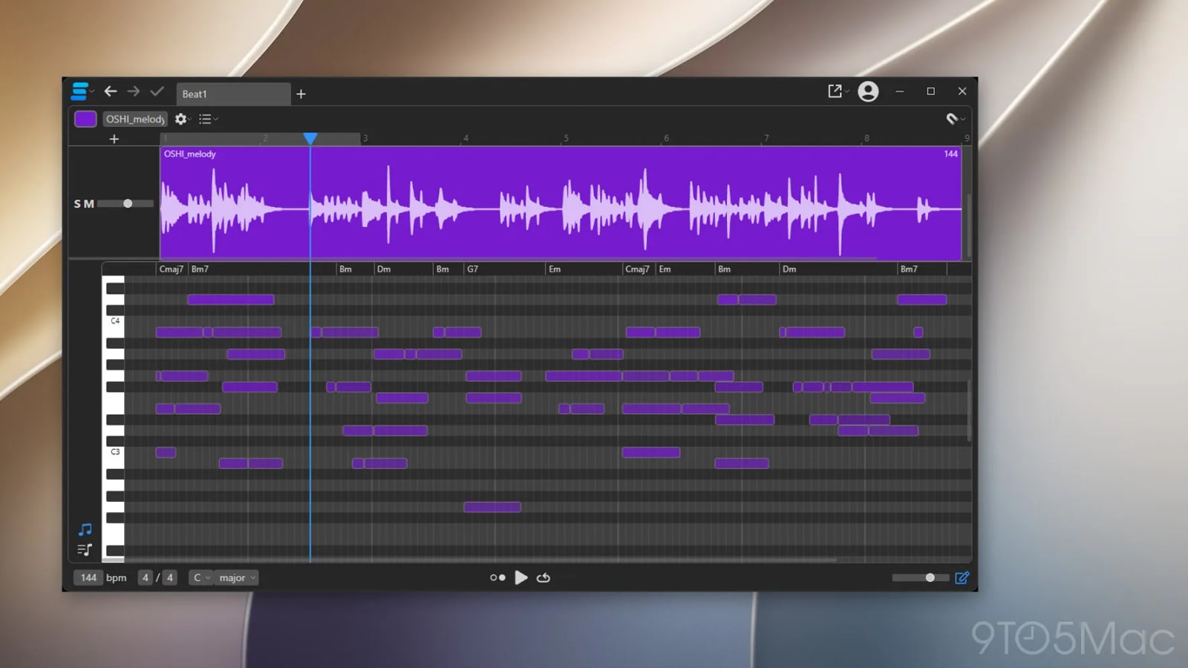This screenshot has height=668, width=1188.
Task: Switch to the blue music notes view icon
Action: click(85, 529)
